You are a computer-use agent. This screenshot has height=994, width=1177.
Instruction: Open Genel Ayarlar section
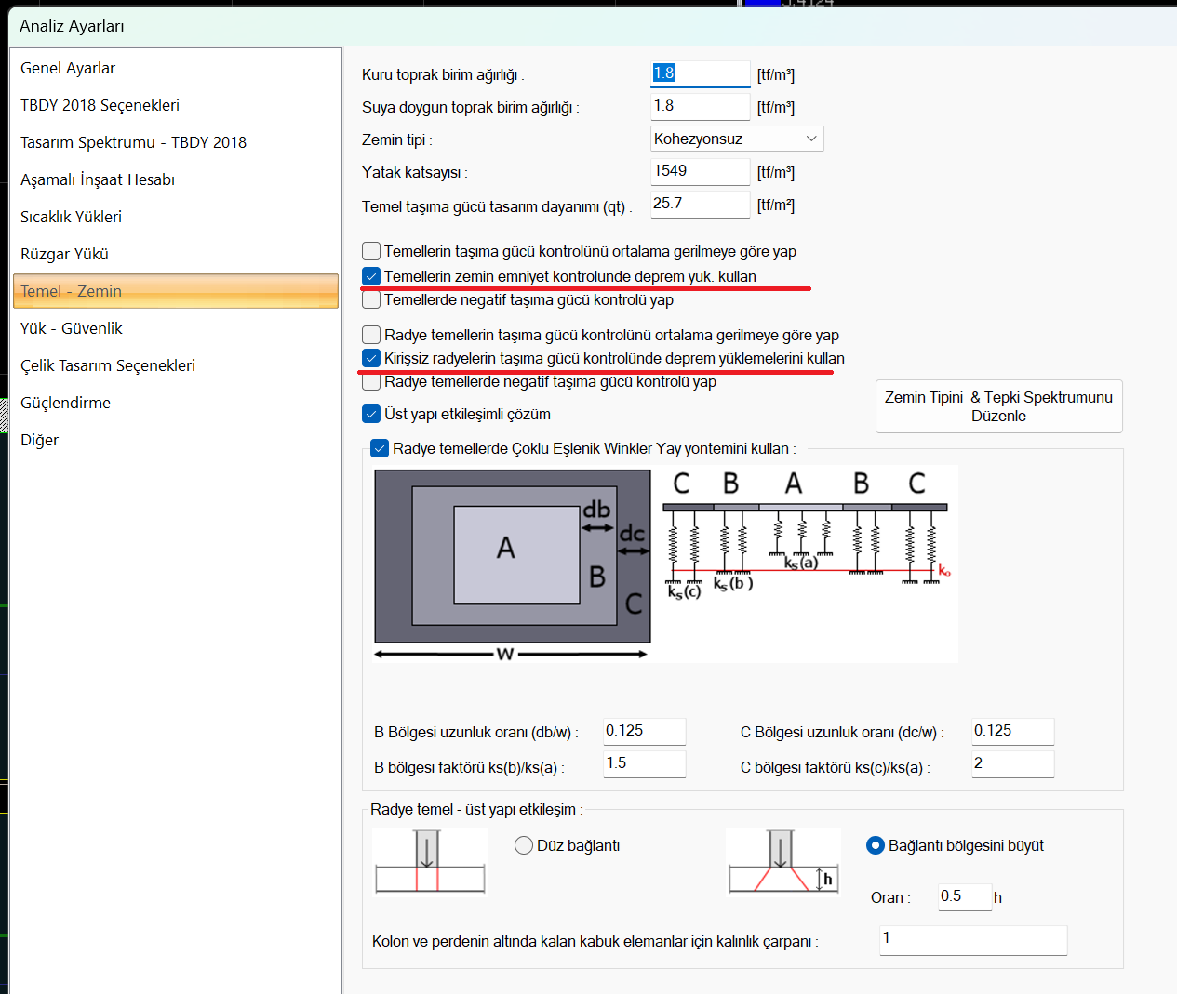(x=68, y=68)
